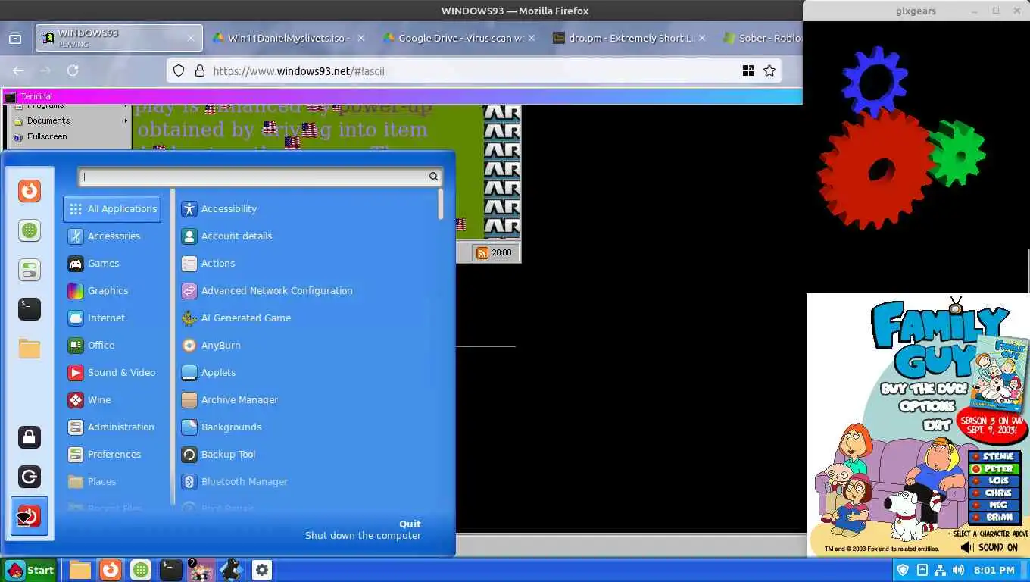Click the settings gear taskbar icon
1030x582 pixels.
point(262,570)
